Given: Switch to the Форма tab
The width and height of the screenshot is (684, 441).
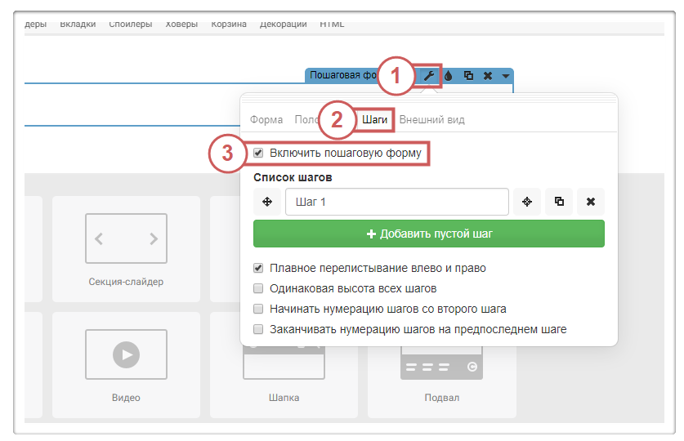Looking at the screenshot, I should tap(266, 119).
